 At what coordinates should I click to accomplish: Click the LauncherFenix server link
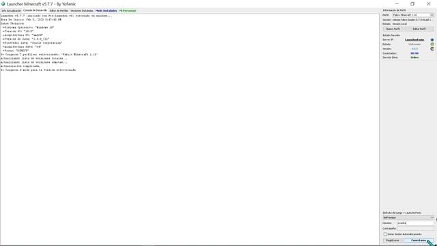[414, 40]
